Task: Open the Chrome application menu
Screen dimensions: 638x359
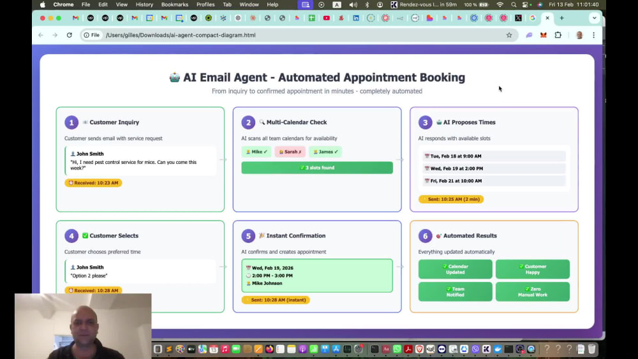Action: point(63,4)
